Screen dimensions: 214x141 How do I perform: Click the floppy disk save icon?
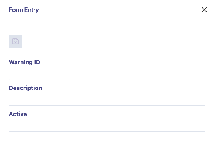click(16, 41)
